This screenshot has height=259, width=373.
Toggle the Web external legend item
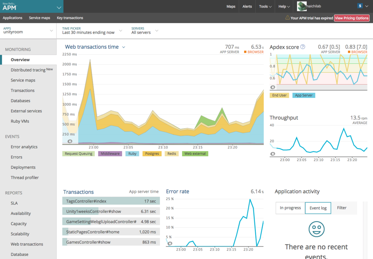pyautogui.click(x=195, y=154)
